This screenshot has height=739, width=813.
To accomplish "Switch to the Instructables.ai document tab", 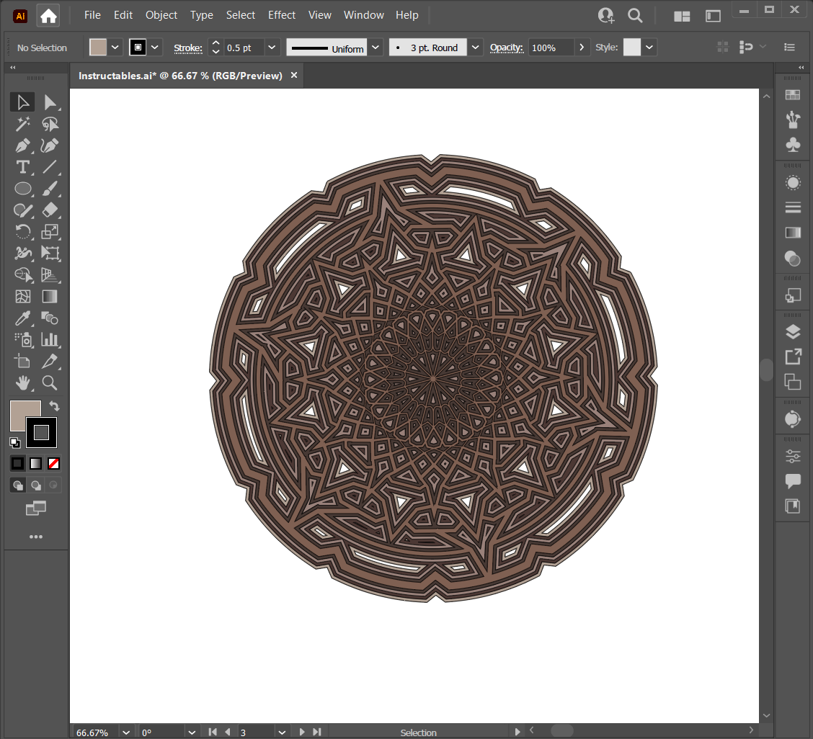I will coord(180,76).
